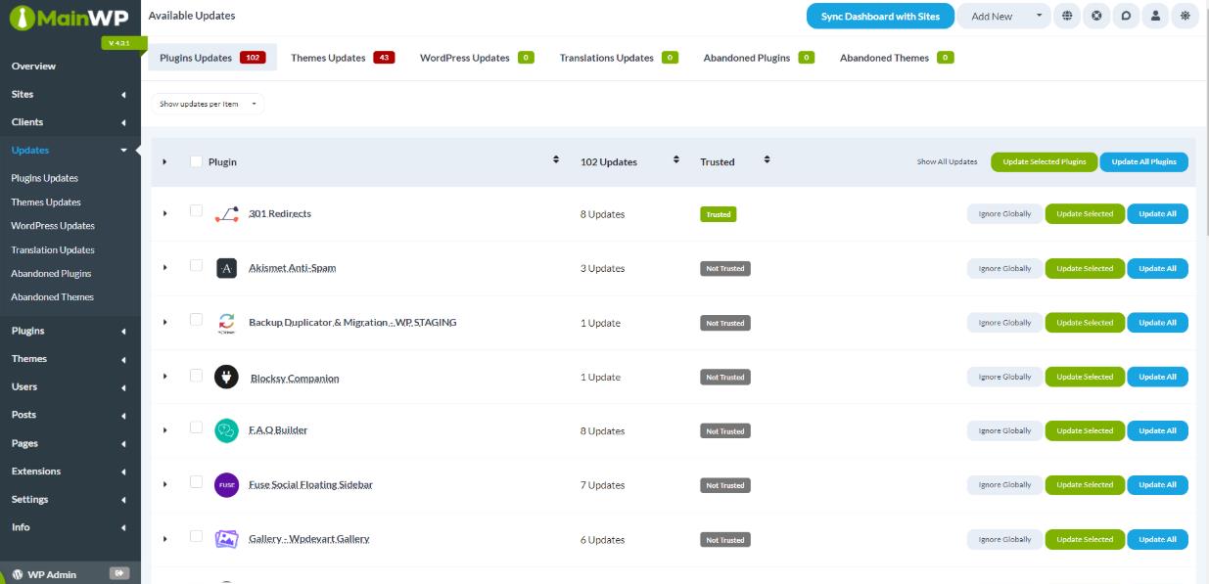Click the MainWP logo
This screenshot has height=584, width=1209.
pyautogui.click(x=70, y=18)
